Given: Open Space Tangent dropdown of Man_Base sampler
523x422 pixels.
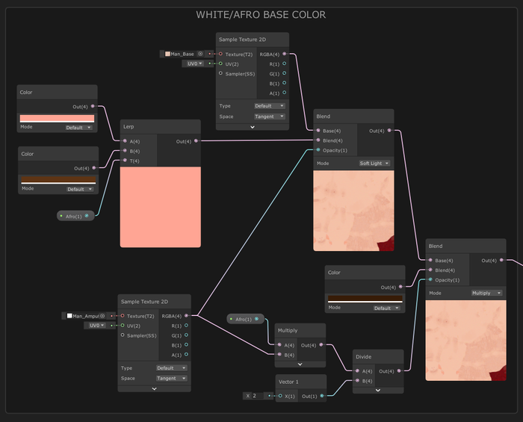Looking at the screenshot, I should coord(270,117).
